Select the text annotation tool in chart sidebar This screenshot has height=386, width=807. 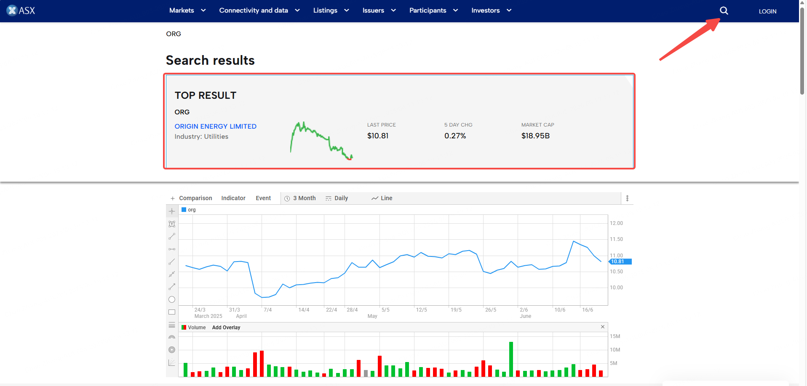tap(172, 224)
